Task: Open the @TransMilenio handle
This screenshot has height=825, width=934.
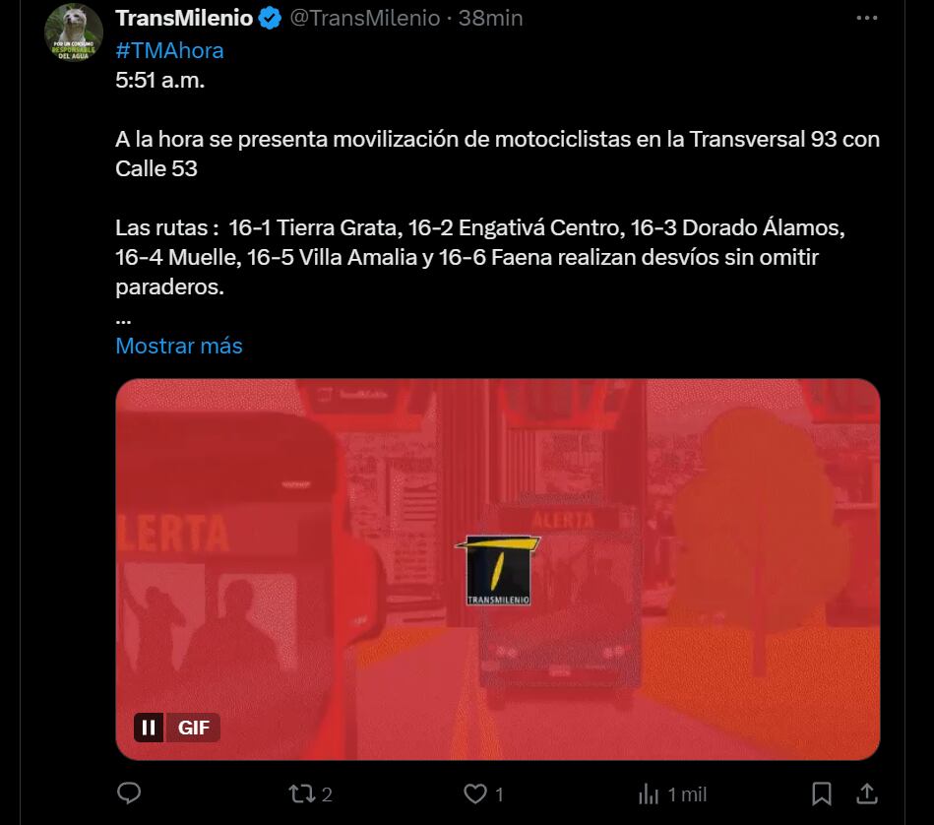Action: click(x=364, y=18)
